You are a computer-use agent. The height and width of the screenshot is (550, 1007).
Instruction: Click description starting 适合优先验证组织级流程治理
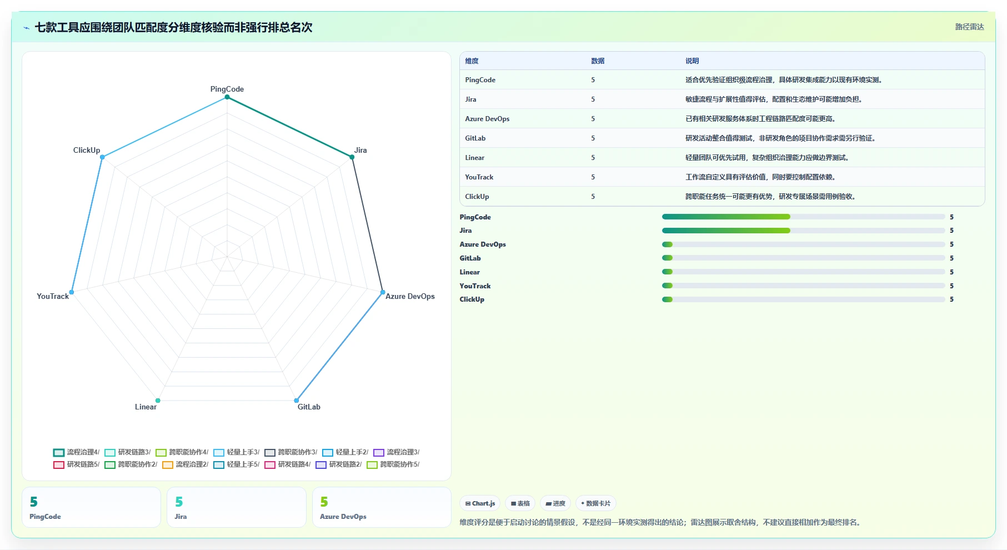point(784,80)
